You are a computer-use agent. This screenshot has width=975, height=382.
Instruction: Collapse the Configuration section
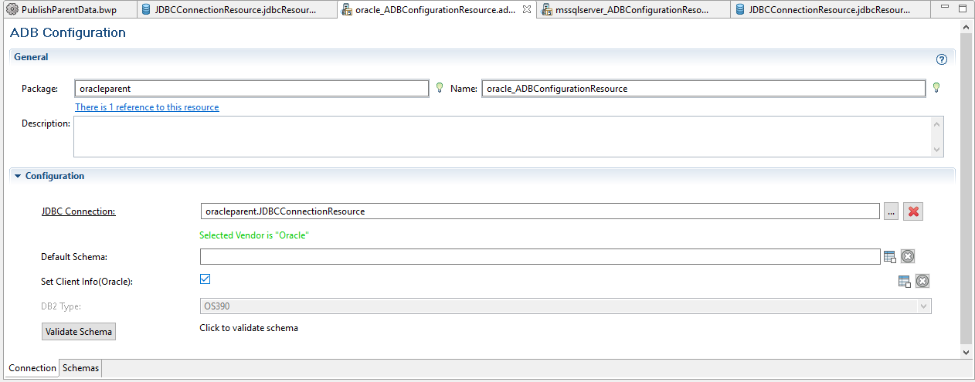(18, 176)
